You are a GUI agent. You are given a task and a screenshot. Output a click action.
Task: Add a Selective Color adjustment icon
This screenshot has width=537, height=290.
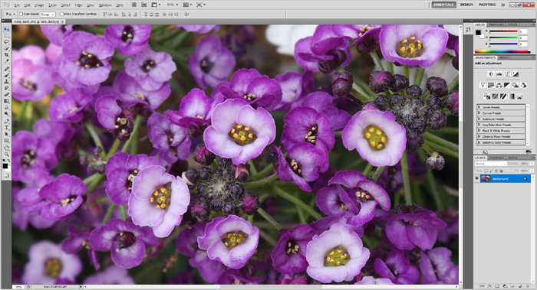pos(519,96)
